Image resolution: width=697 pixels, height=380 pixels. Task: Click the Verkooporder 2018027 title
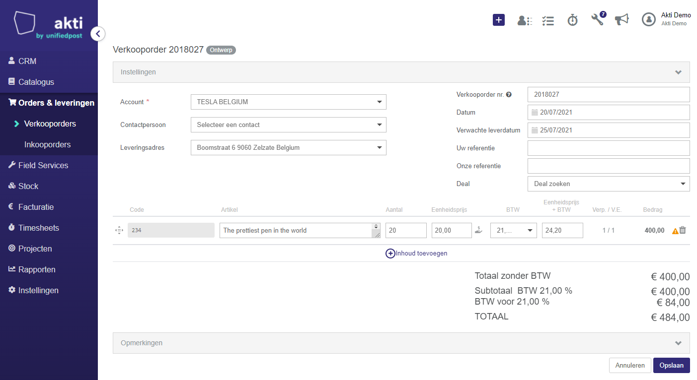158,50
